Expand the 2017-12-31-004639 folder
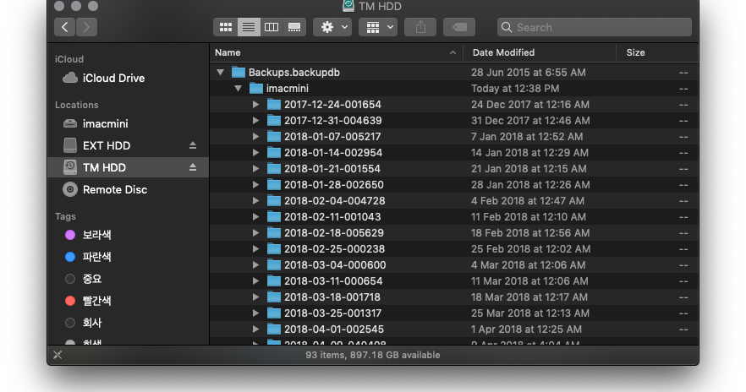746x392 pixels. click(255, 121)
